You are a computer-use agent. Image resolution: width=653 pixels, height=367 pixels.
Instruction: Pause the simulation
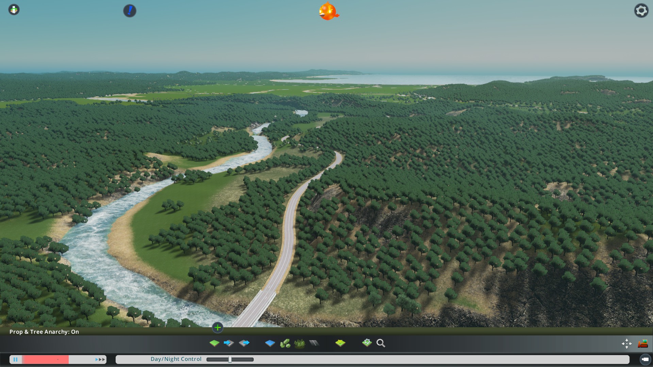point(16,359)
